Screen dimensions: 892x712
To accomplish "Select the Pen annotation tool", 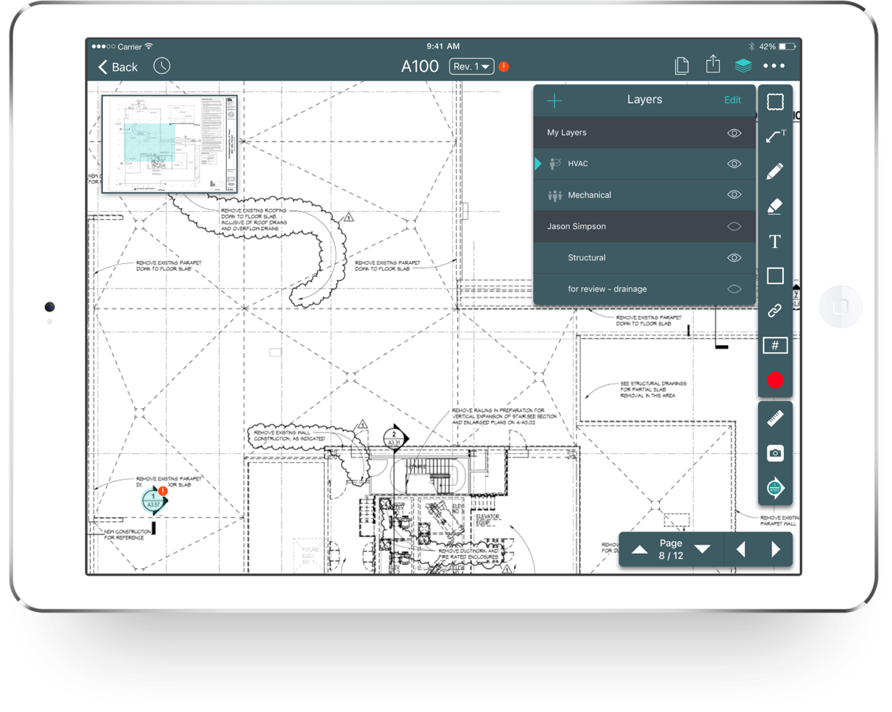I will (775, 171).
